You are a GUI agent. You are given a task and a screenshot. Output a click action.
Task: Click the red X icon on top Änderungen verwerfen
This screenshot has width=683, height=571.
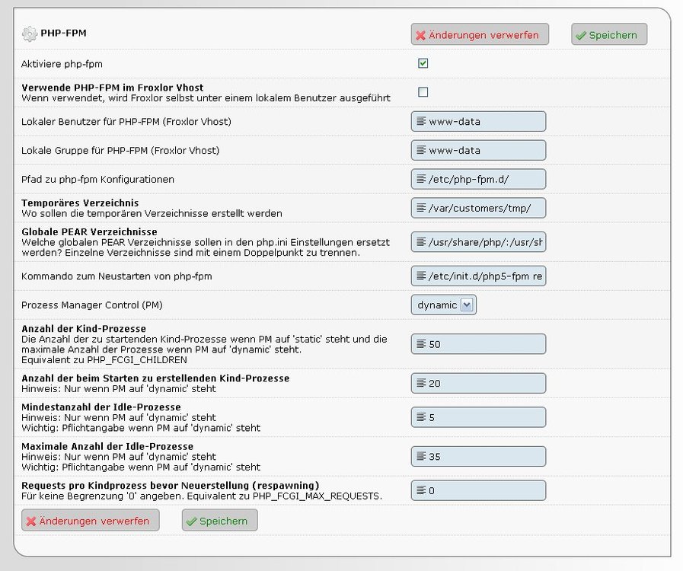click(x=420, y=35)
